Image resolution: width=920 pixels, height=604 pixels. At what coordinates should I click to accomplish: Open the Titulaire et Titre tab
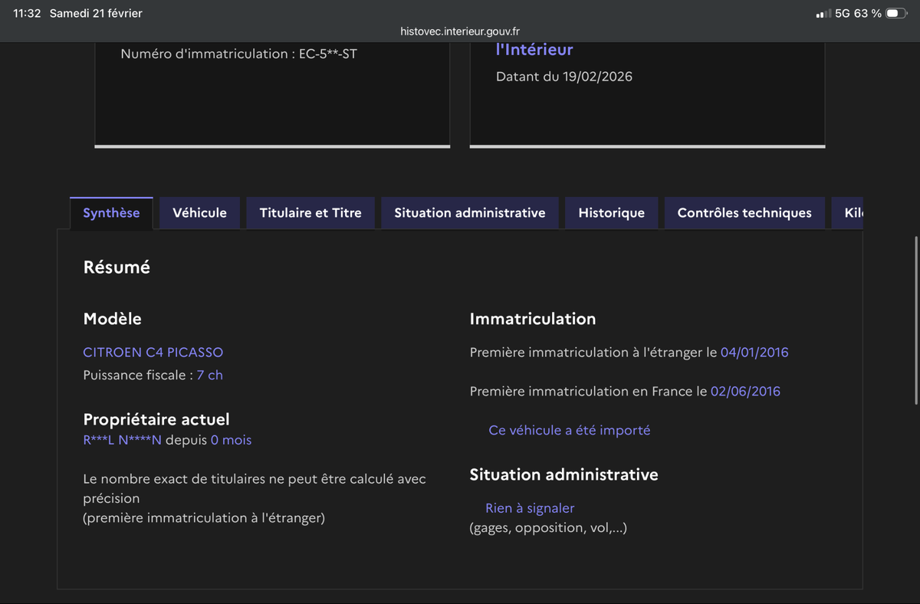pyautogui.click(x=310, y=212)
